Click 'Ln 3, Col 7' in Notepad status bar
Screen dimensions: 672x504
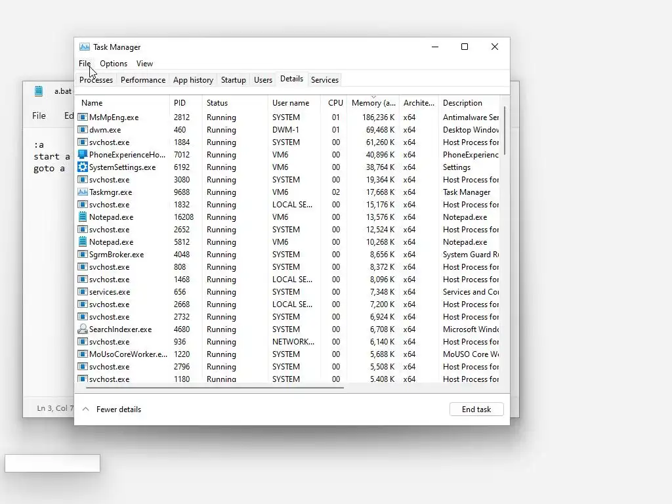point(55,408)
